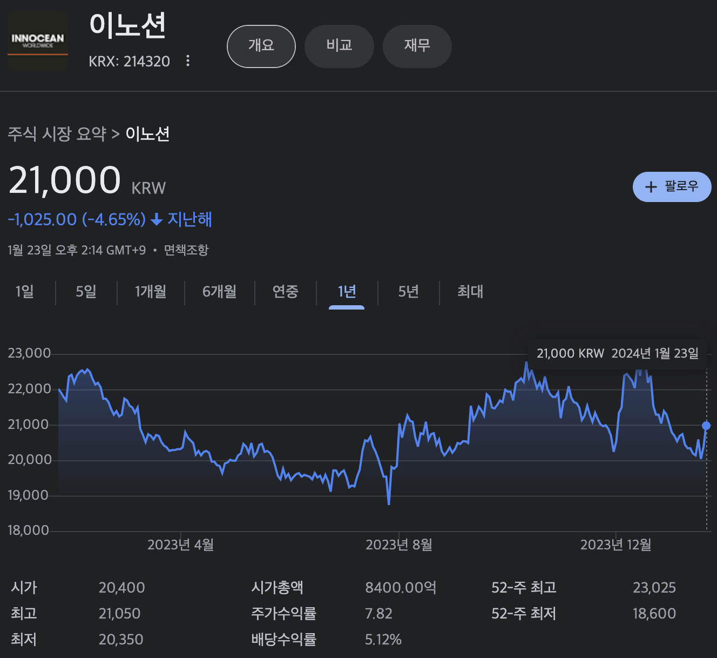Screen dimensions: 717x658
Task: Switch chart range to 1일
Action: click(25, 292)
